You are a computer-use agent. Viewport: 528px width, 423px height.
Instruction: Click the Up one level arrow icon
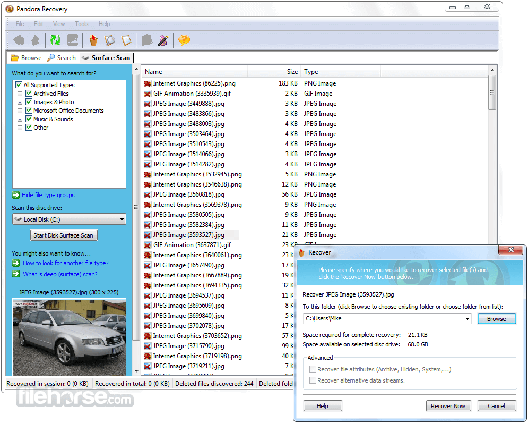pos(36,40)
